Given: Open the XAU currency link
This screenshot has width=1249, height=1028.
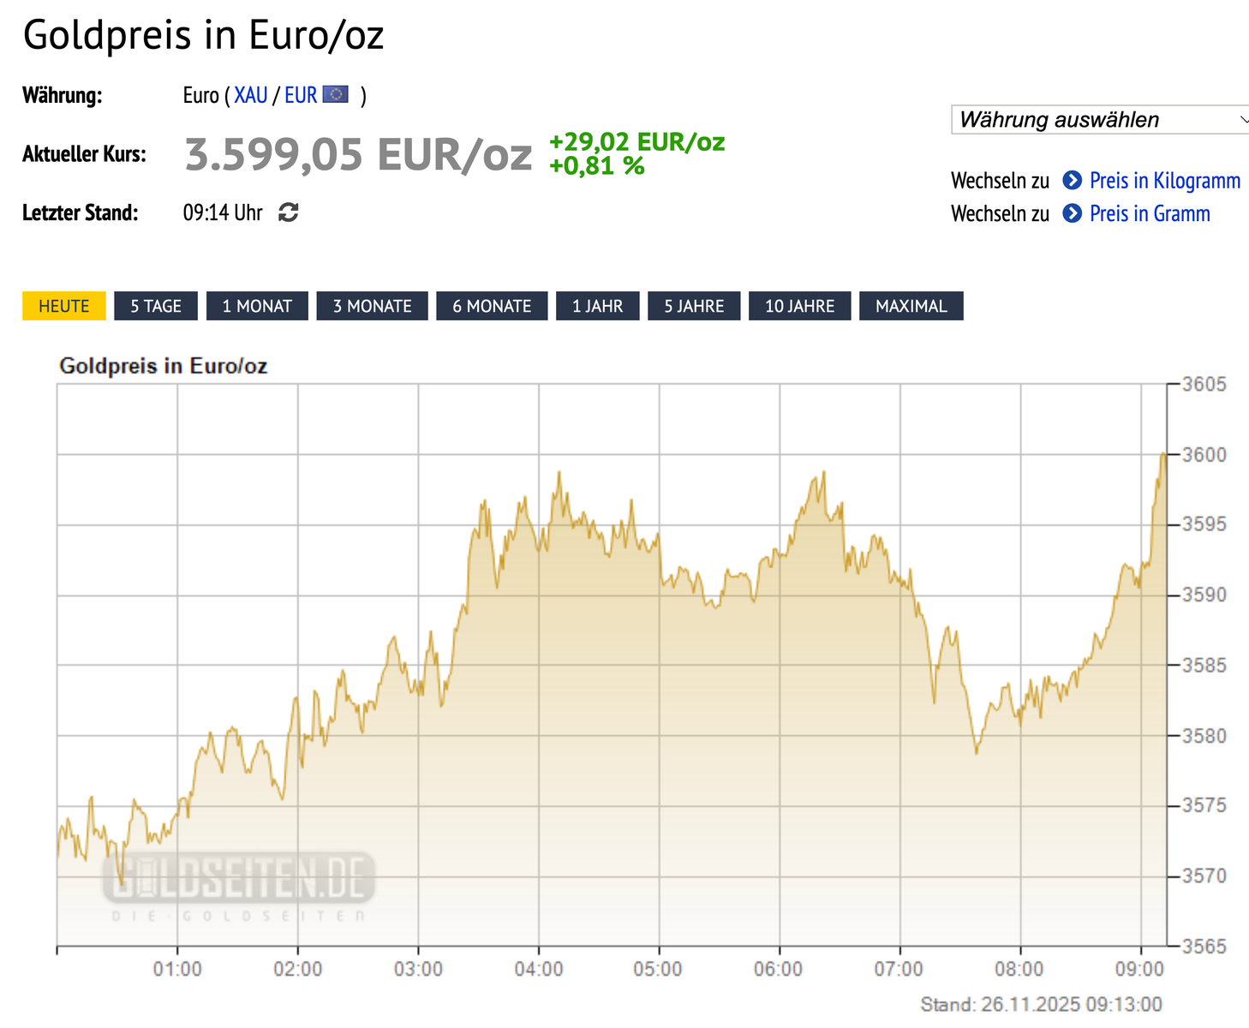Looking at the screenshot, I should click(x=251, y=95).
